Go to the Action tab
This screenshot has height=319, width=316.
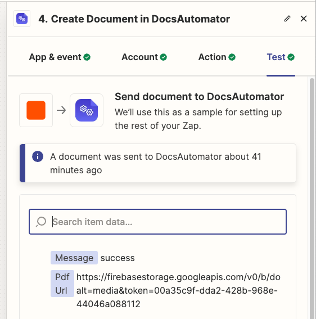pos(217,57)
